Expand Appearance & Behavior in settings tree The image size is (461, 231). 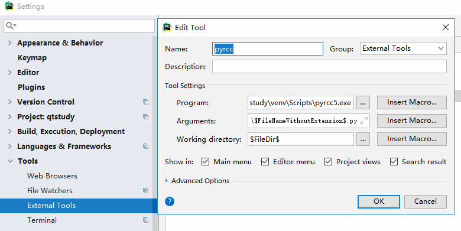click(9, 43)
